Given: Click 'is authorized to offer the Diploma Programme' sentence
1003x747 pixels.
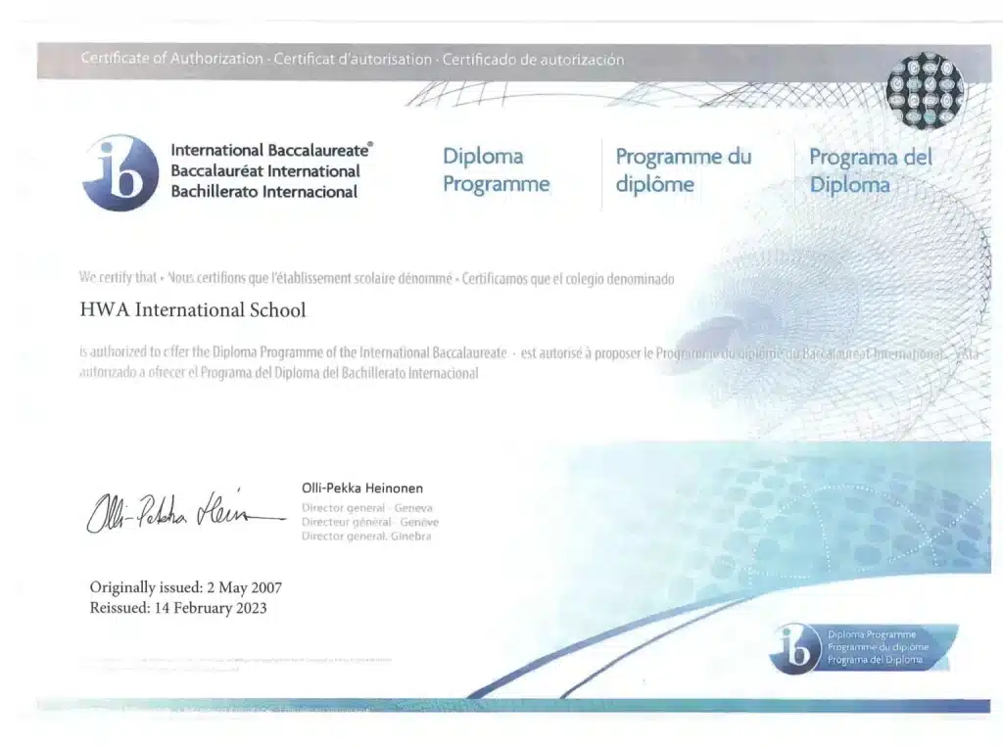Looking at the screenshot, I should (293, 352).
